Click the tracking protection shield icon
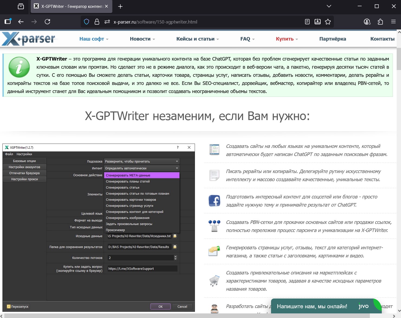The height and width of the screenshot is (318, 401). click(86, 22)
